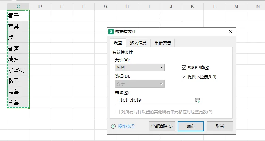Viewport: 265px width, 141px height.
Task: Select column H header
Action: 127,6
